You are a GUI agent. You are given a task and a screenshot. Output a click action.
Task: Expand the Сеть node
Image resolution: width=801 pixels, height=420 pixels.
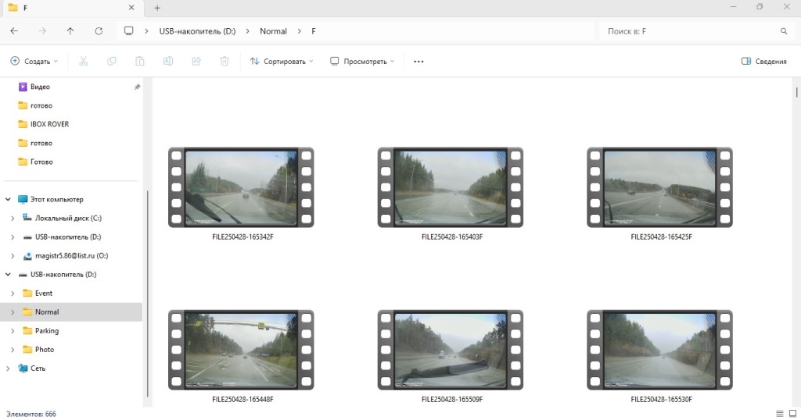pos(8,368)
